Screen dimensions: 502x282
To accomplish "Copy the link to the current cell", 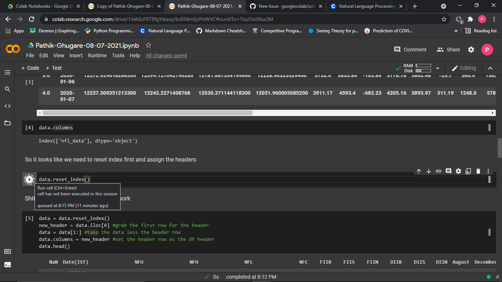I will click(438, 171).
